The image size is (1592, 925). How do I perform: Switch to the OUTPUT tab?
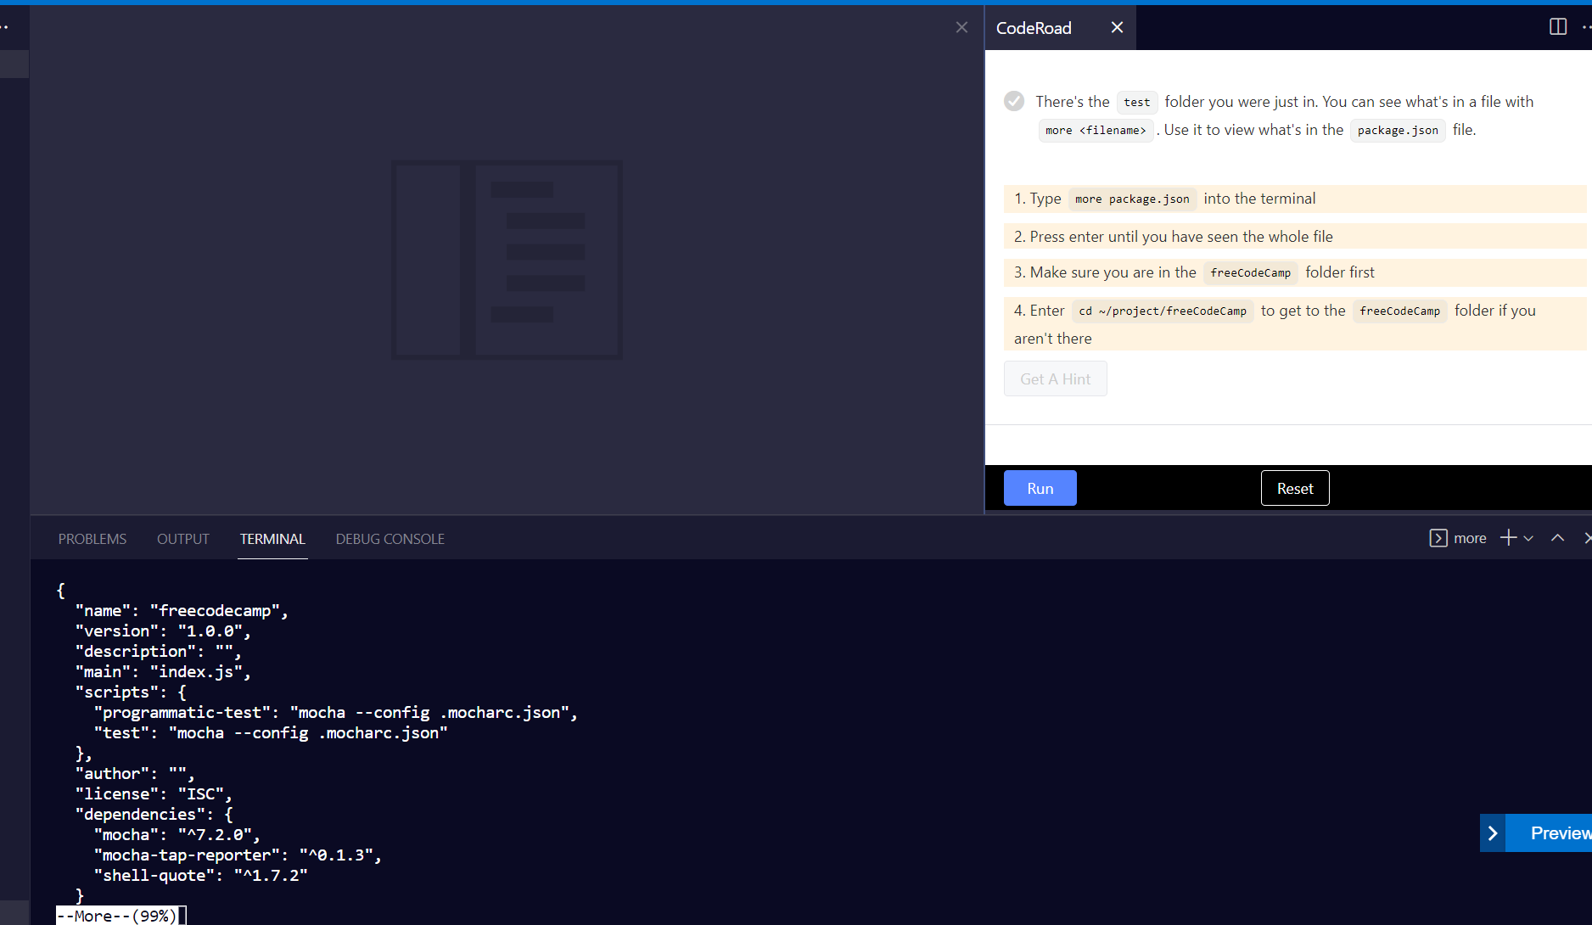(x=183, y=539)
